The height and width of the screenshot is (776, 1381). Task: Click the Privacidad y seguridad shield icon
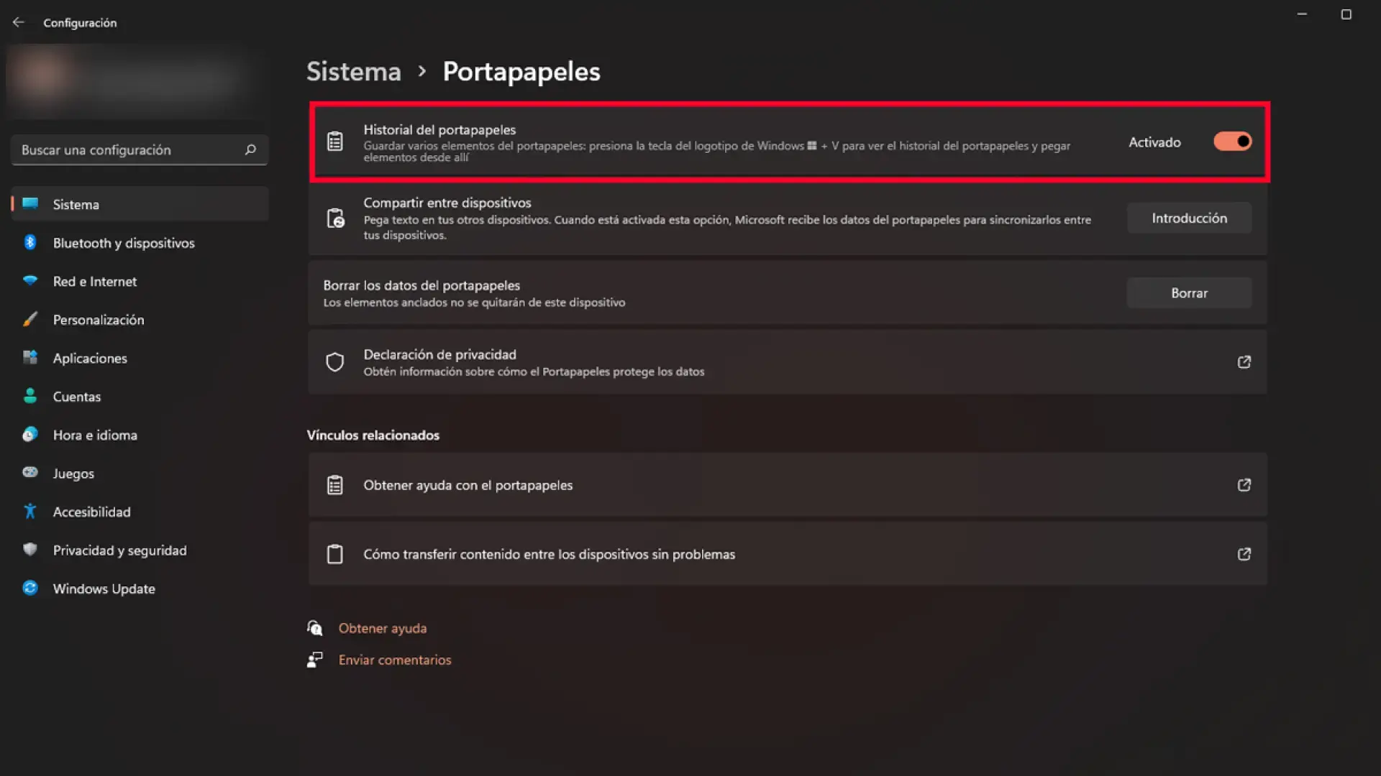click(30, 550)
